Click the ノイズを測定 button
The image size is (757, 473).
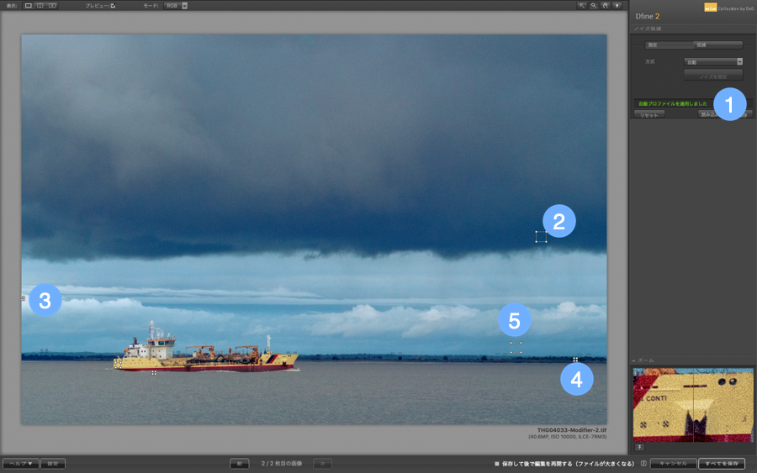coord(713,76)
